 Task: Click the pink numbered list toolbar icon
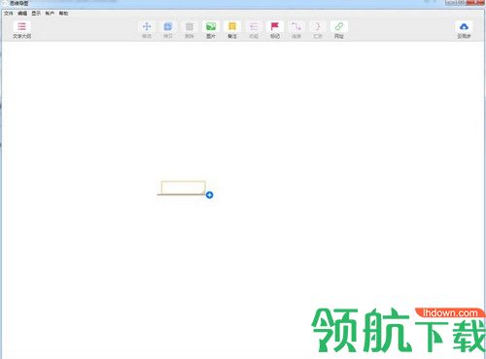click(x=254, y=26)
